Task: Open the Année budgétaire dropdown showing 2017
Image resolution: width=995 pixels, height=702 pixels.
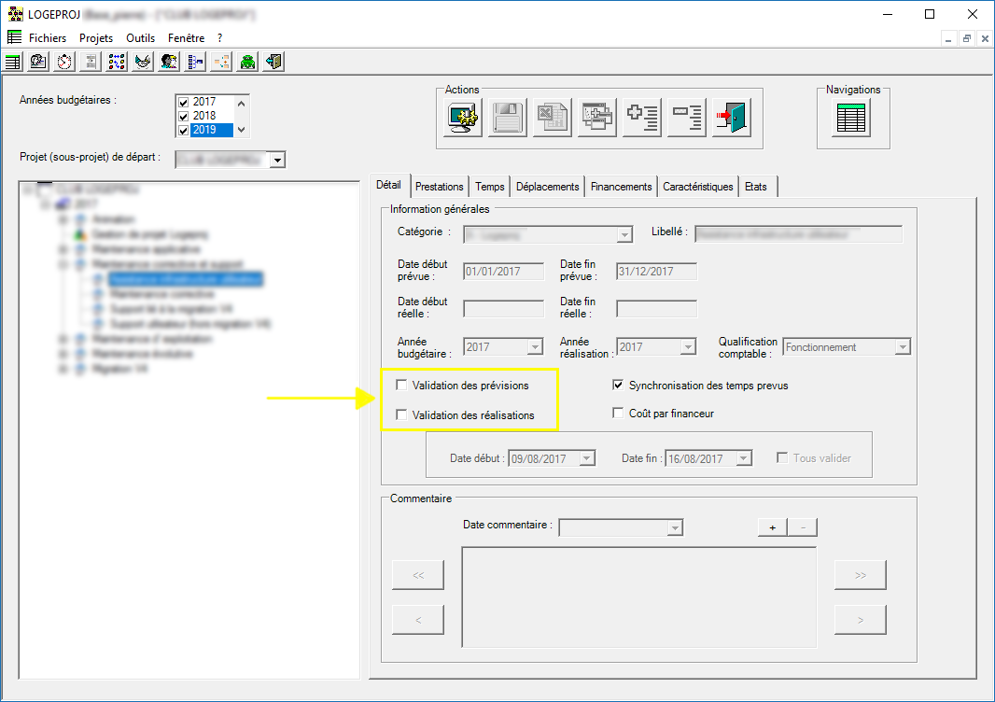Action: (x=535, y=347)
